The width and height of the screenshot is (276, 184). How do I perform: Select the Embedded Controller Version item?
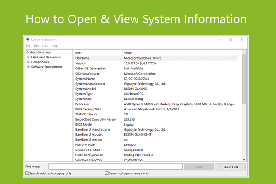tap(97, 120)
